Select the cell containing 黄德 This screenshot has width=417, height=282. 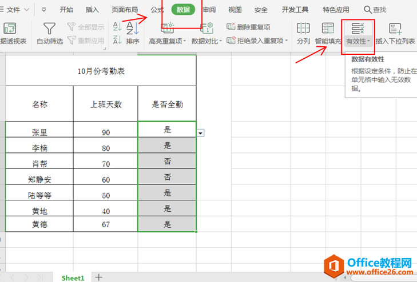(39, 224)
